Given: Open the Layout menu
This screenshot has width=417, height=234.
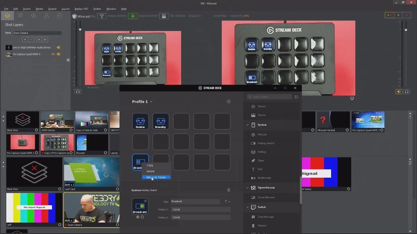Looking at the screenshot, I should click(x=65, y=9).
